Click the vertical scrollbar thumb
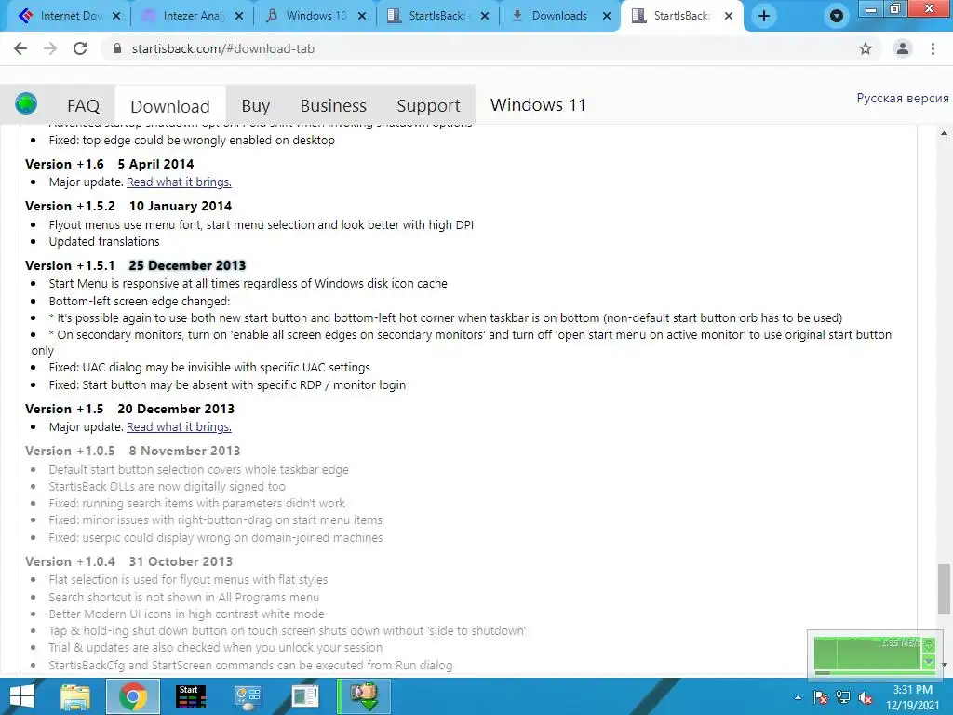 (944, 589)
